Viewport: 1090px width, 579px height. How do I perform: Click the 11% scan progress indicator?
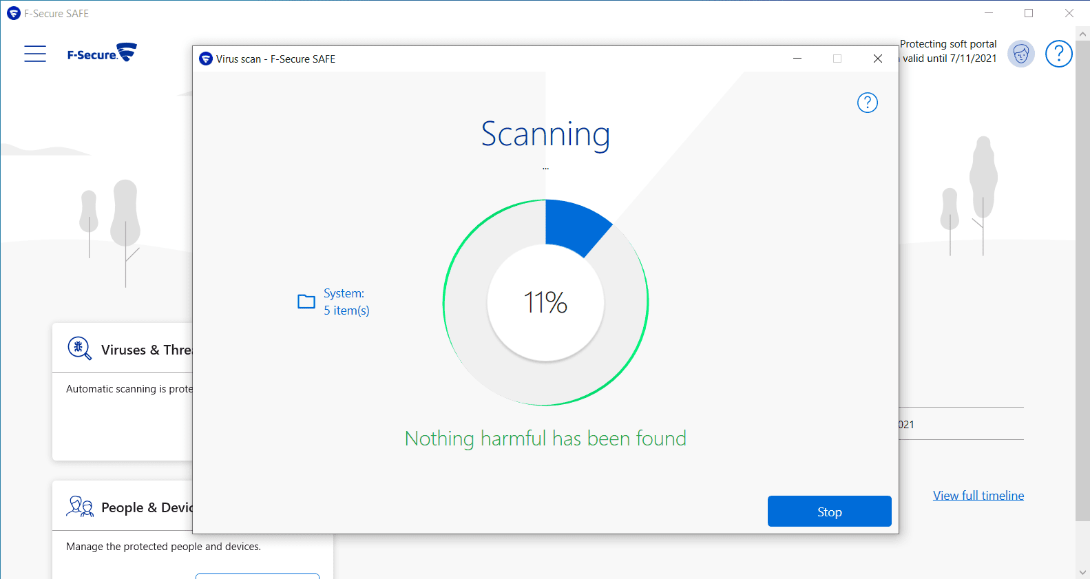[545, 302]
